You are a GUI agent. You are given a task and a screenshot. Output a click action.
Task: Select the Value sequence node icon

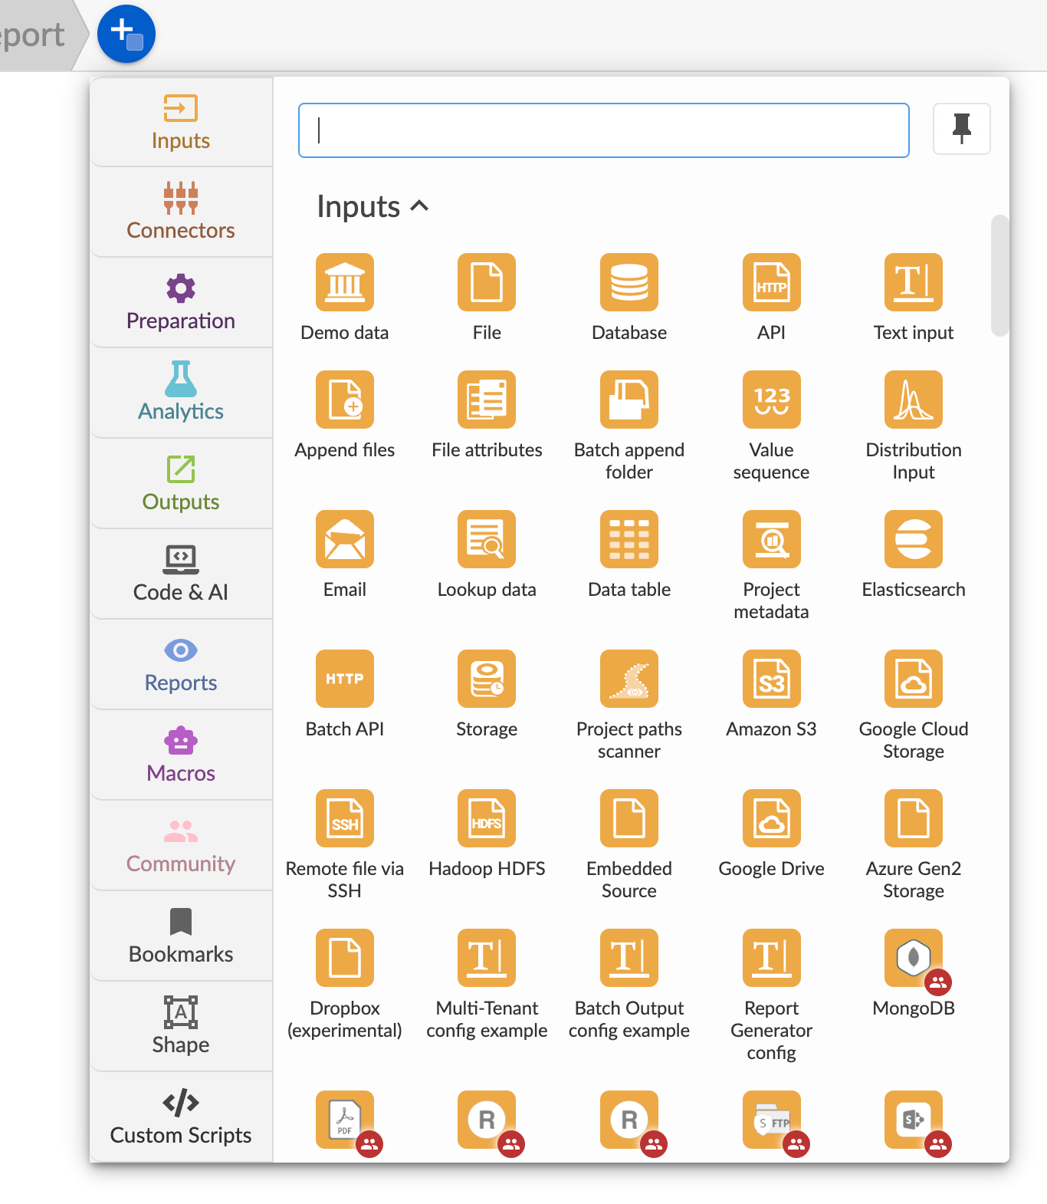click(x=772, y=400)
